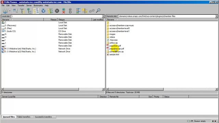Open the Bookmarks menu
Viewport: 219px width, 123px height.
pos(38,5)
